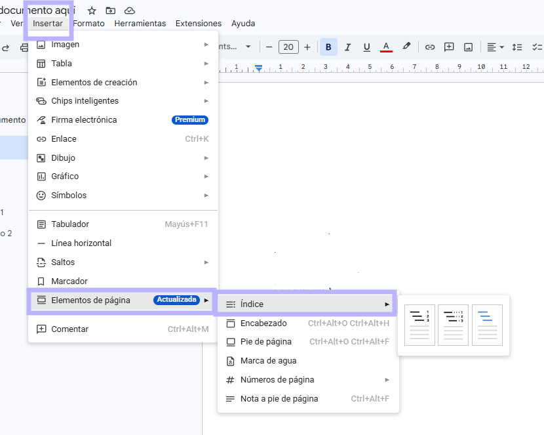Click the redo toolbar icon
The image size is (544, 435).
click(x=5, y=47)
